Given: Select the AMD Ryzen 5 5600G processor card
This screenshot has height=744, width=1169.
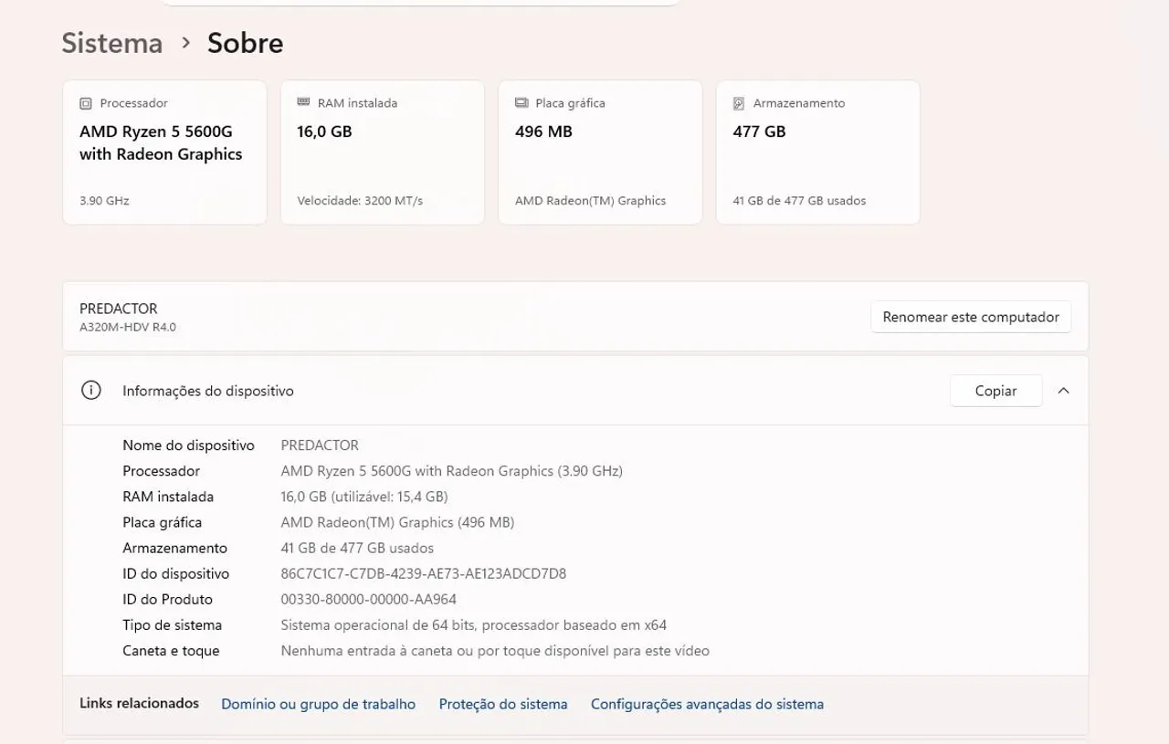Looking at the screenshot, I should 164,152.
